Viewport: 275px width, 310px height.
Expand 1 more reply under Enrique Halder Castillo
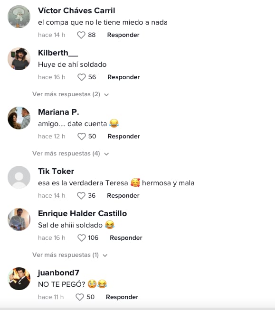coord(70,255)
